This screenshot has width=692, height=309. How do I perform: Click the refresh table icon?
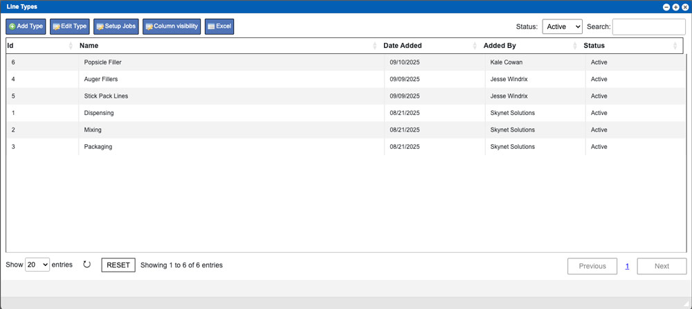tap(86, 265)
